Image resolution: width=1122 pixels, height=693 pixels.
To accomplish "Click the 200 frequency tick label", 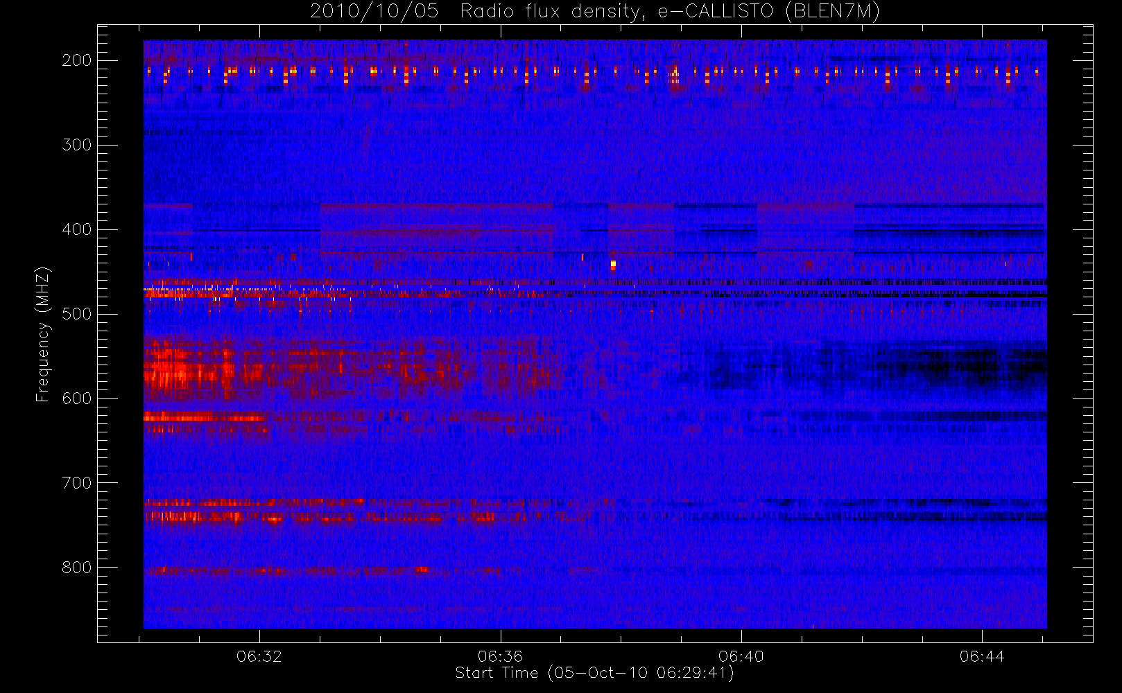I will point(76,60).
